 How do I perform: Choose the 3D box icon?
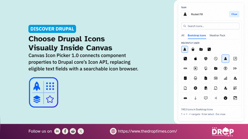click(206, 59)
